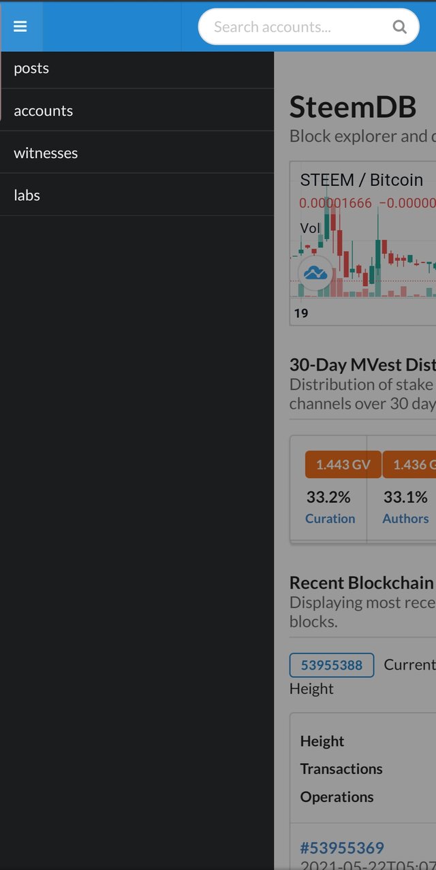The image size is (436, 870).
Task: Click the Vol label on the chart
Action: click(x=310, y=228)
